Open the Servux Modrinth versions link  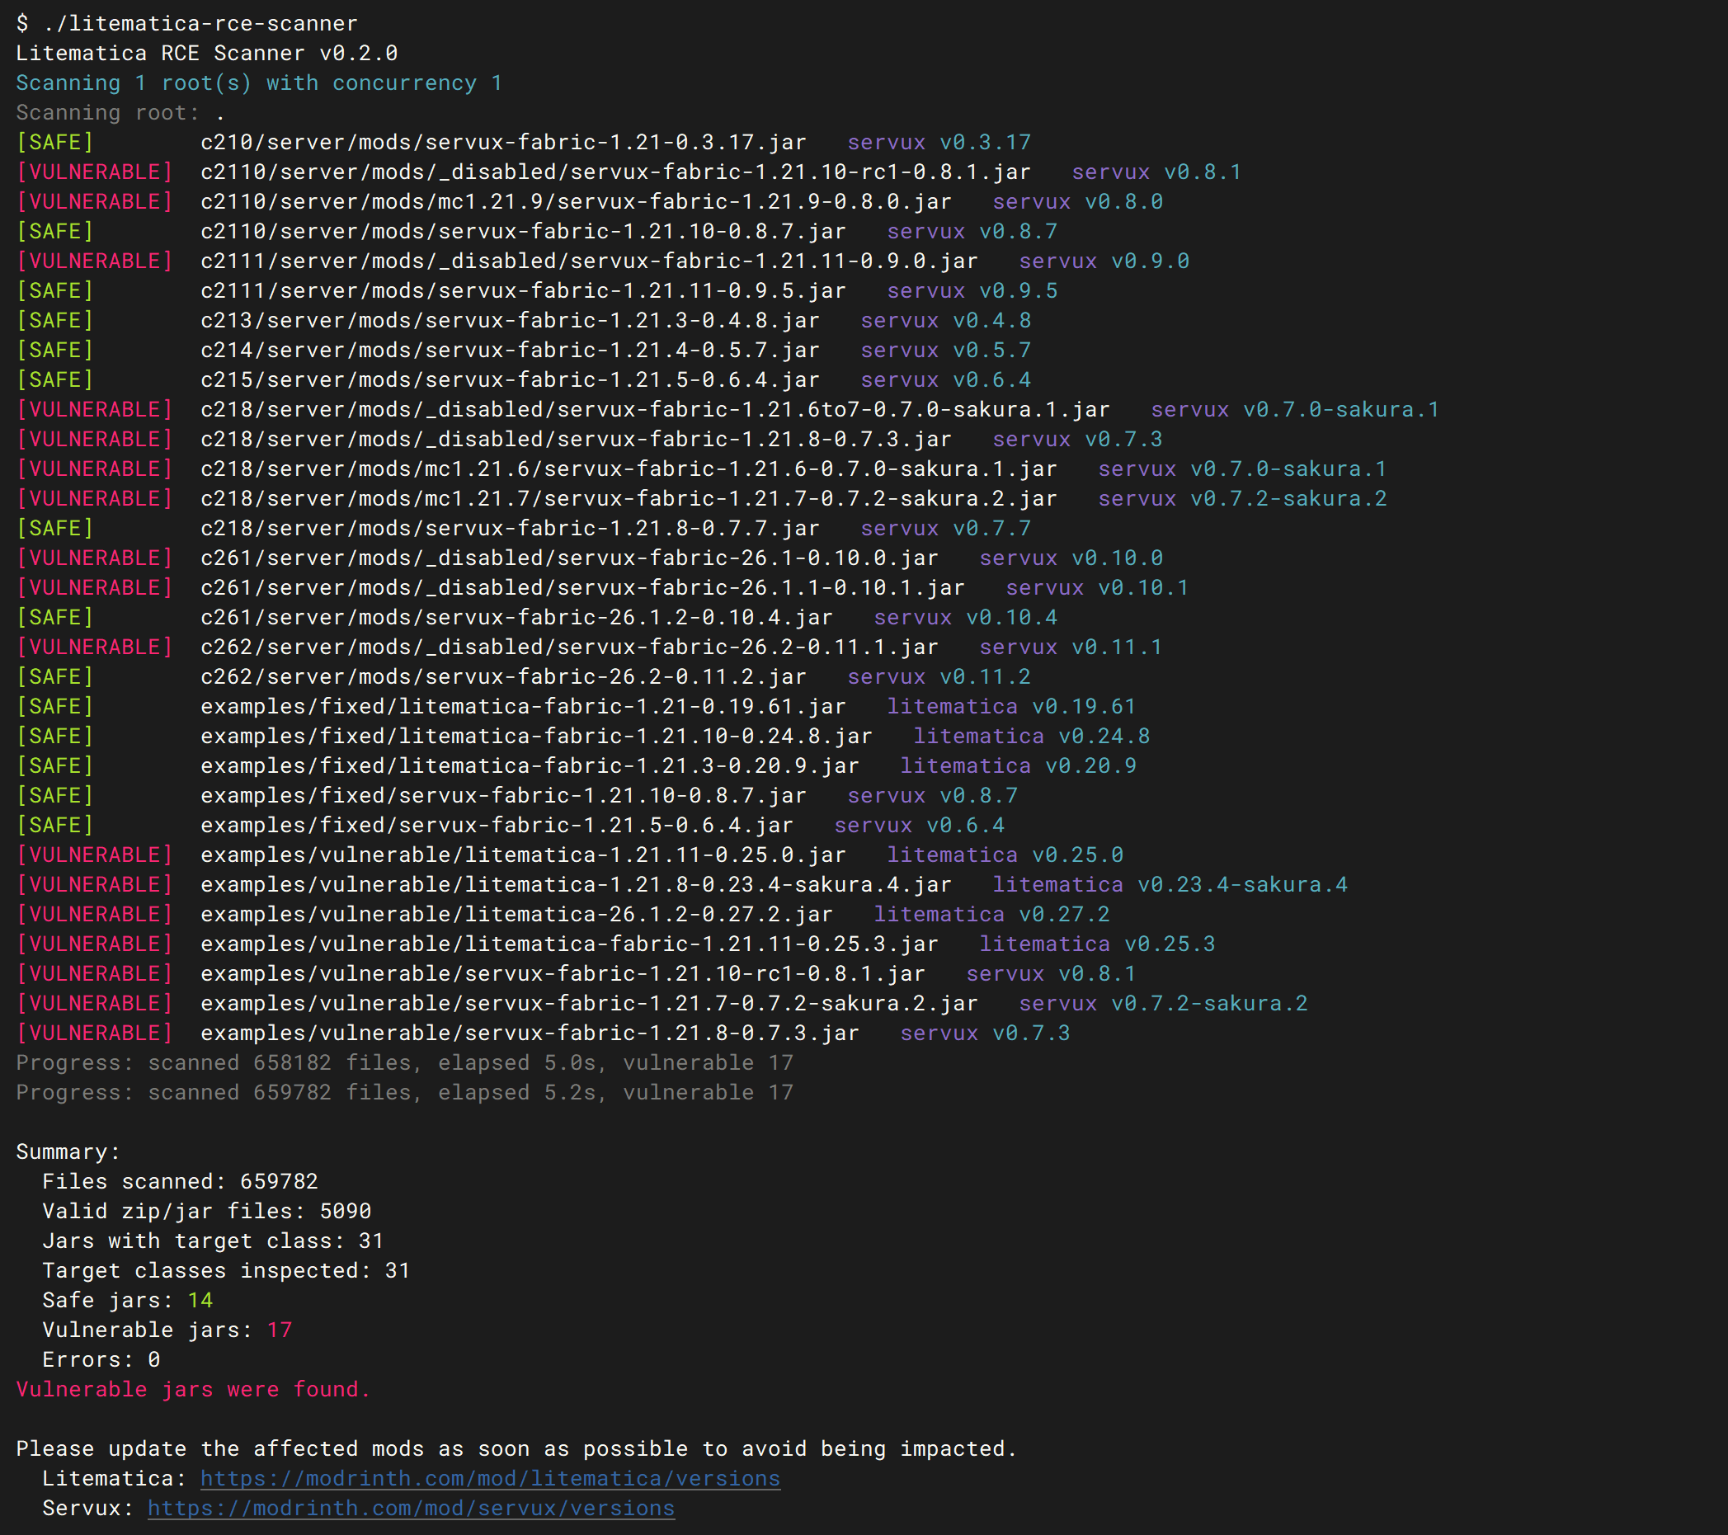click(x=411, y=1508)
